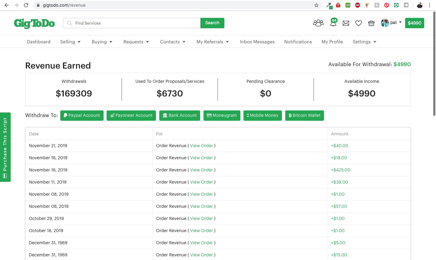Click the GigToDo logo
This screenshot has height=260, width=436.
click(34, 23)
